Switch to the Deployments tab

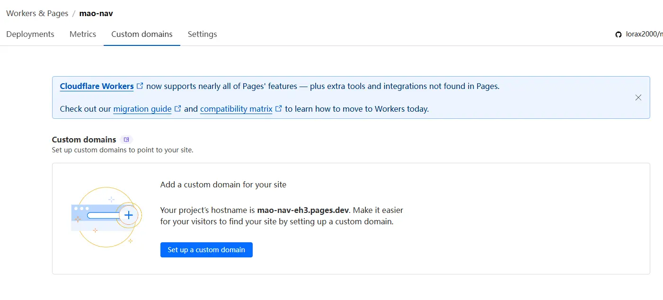tap(30, 34)
